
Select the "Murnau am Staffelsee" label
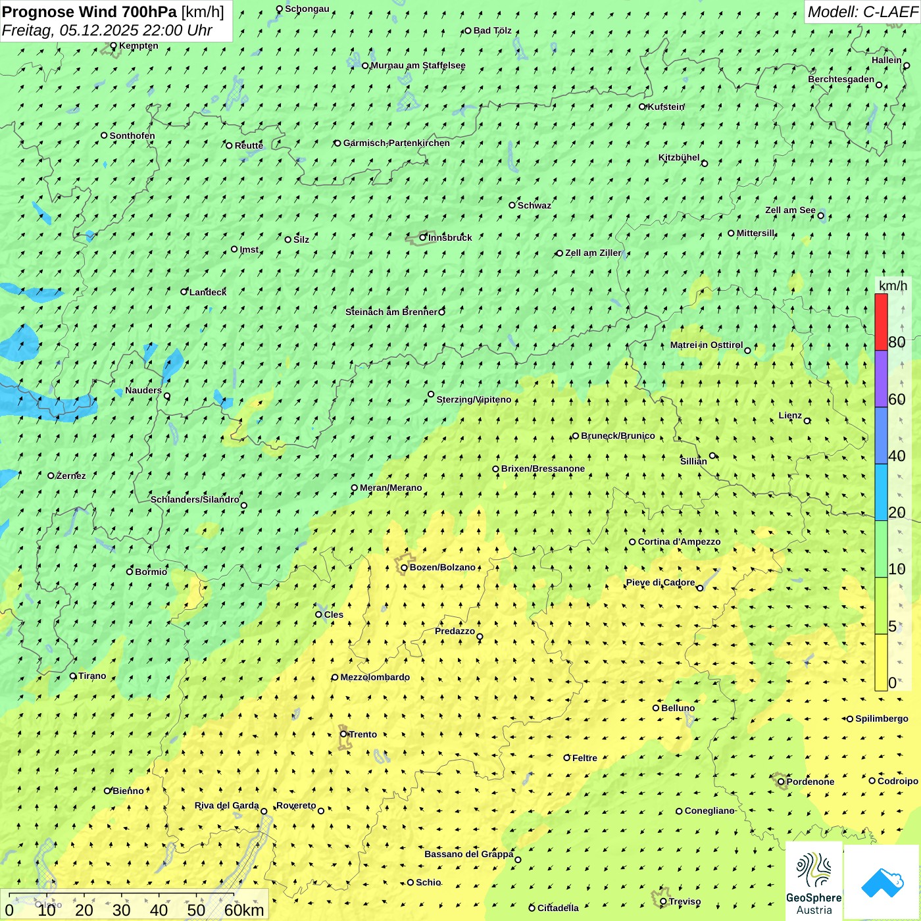418,65
